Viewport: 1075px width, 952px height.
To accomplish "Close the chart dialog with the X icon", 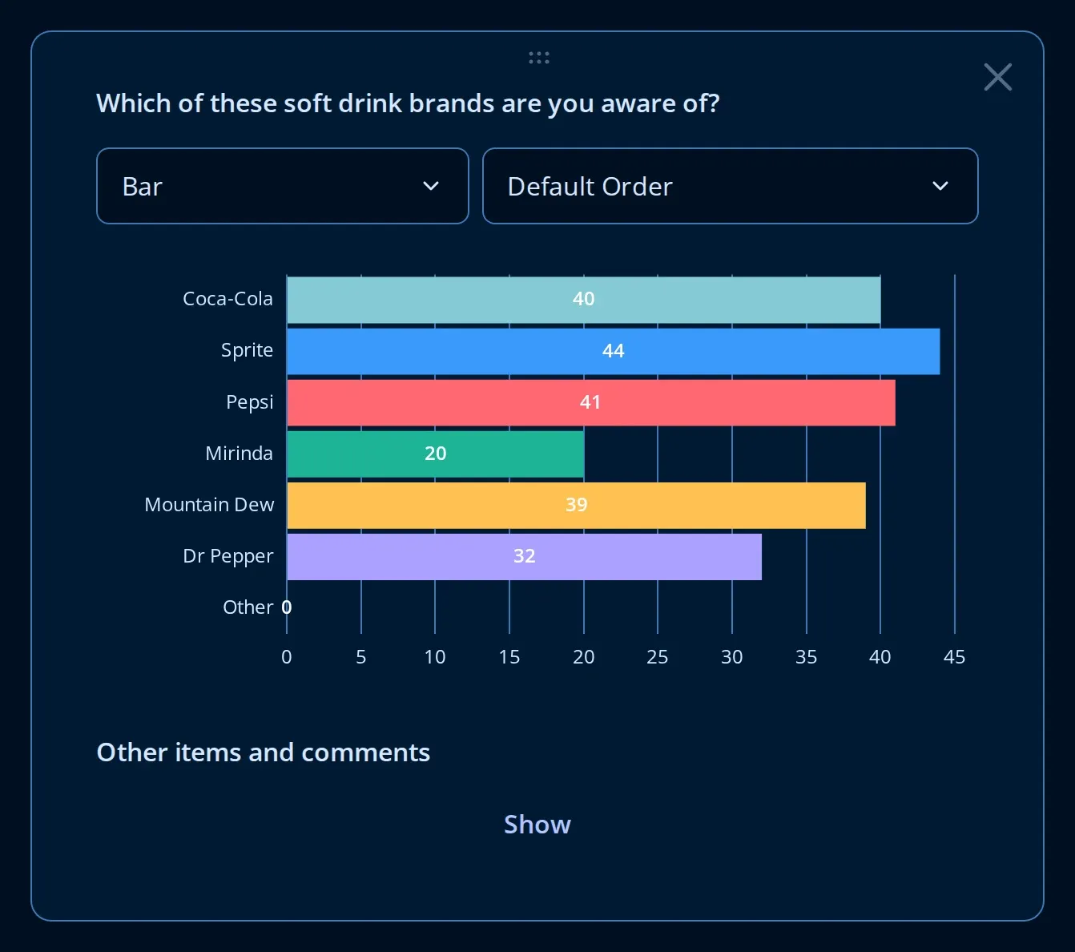I will pyautogui.click(x=997, y=77).
